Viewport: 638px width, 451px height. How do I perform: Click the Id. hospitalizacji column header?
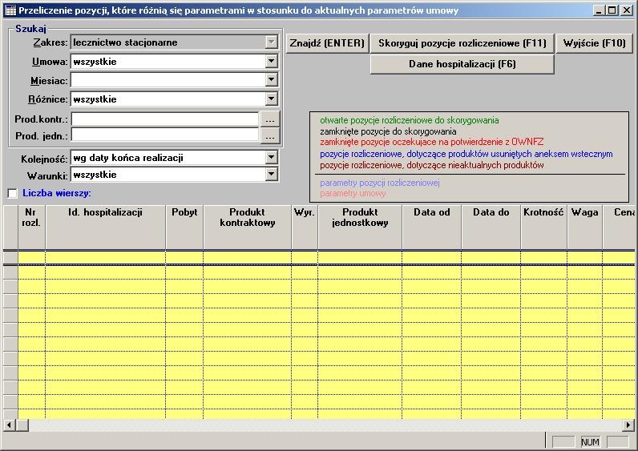click(x=105, y=227)
